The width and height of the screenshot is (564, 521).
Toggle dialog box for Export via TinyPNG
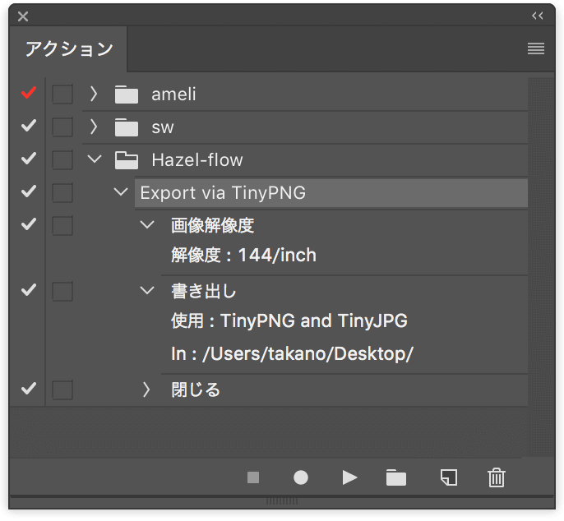pos(62,193)
